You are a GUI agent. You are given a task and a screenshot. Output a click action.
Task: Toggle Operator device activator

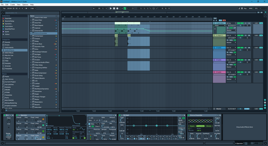(17, 115)
